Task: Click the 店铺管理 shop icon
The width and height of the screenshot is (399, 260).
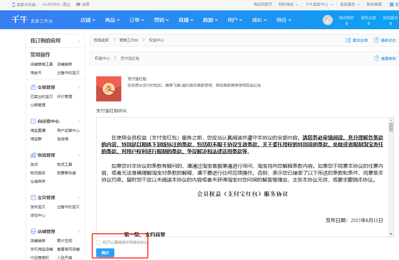Action: [x=33, y=231]
